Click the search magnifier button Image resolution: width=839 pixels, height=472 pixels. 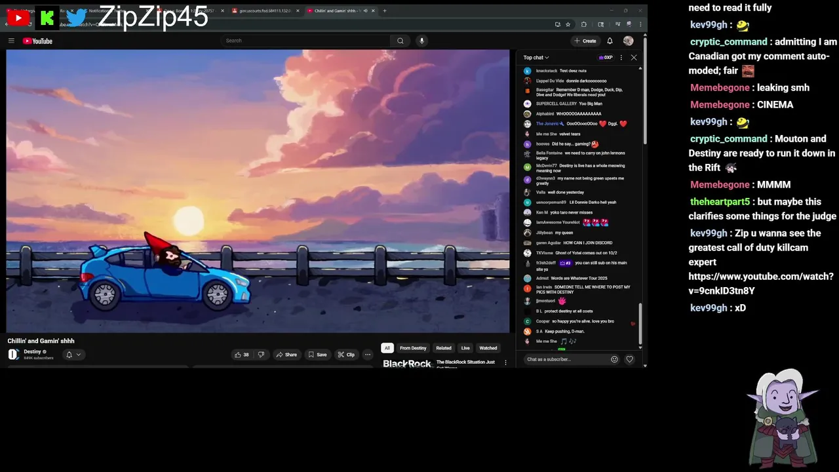click(x=400, y=41)
